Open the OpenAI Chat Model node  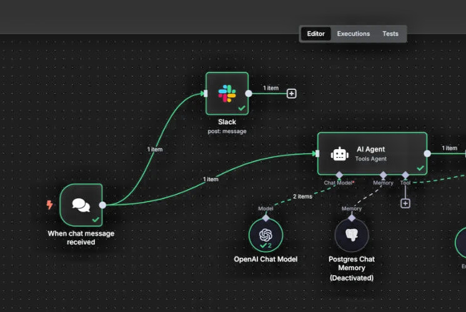pos(265,235)
